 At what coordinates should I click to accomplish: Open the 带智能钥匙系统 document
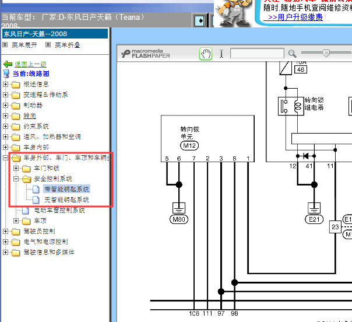point(66,189)
